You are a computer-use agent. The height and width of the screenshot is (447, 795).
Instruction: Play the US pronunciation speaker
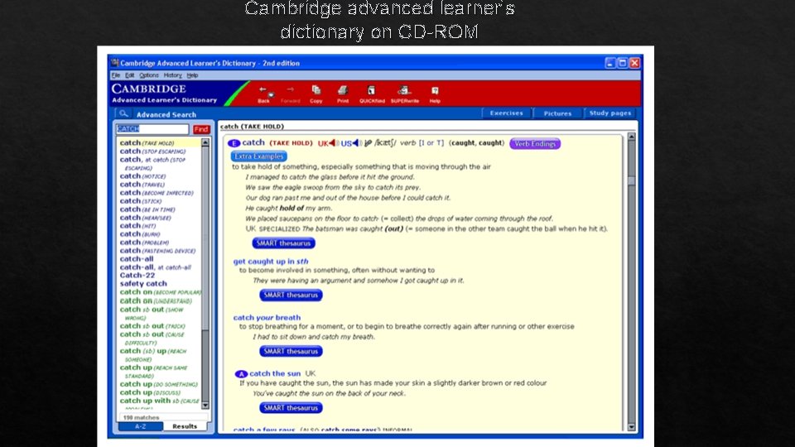[x=356, y=143]
